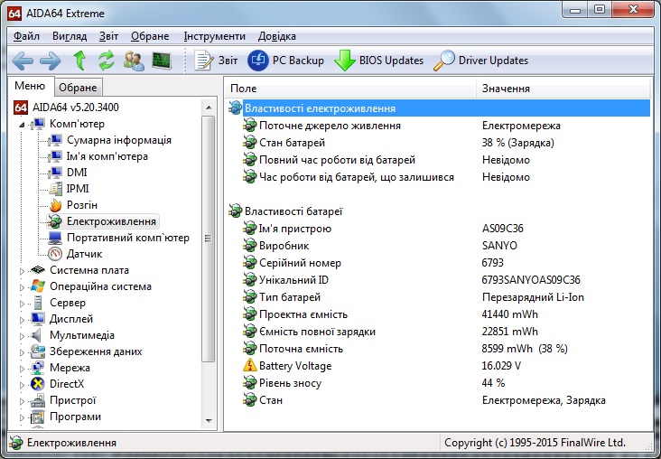Click the AIDA64 title bar logo icon
This screenshot has width=661, height=459.
click(14, 13)
